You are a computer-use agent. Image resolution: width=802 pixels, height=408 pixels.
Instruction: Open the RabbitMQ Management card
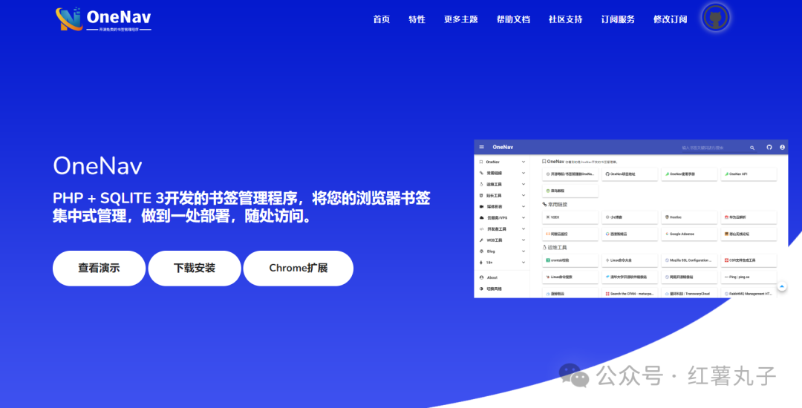pos(749,294)
